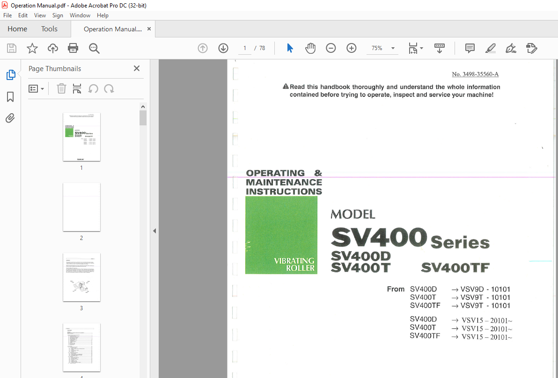The image size is (558, 378).
Task: Click document number 'No. 3498-35560-A'
Action: point(475,74)
